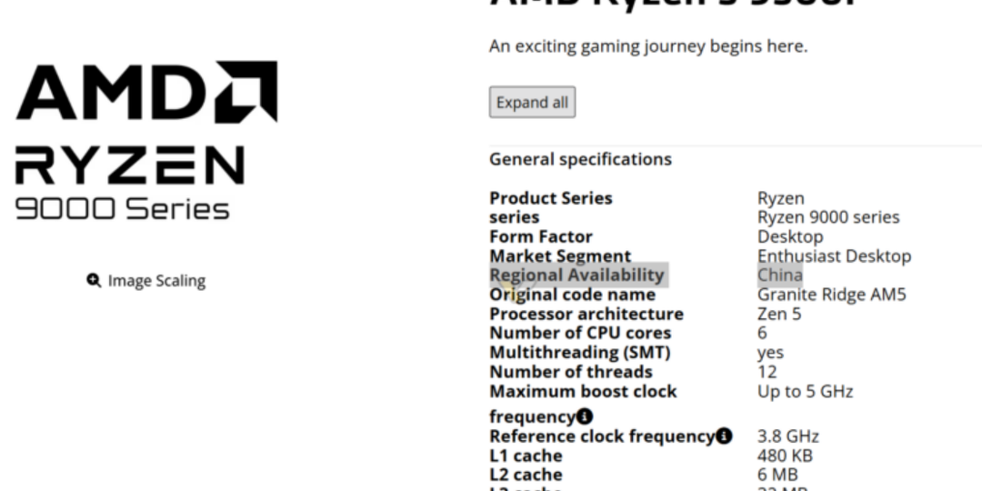
Task: Click the Enthusiast Desktop value
Action: [834, 256]
